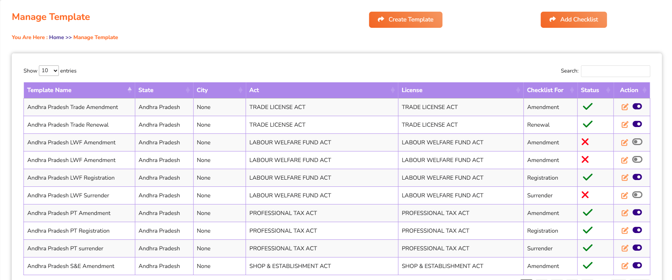Toggle the Andhra Pradesh PT Amendment switch
The height and width of the screenshot is (280, 672).
click(x=637, y=212)
